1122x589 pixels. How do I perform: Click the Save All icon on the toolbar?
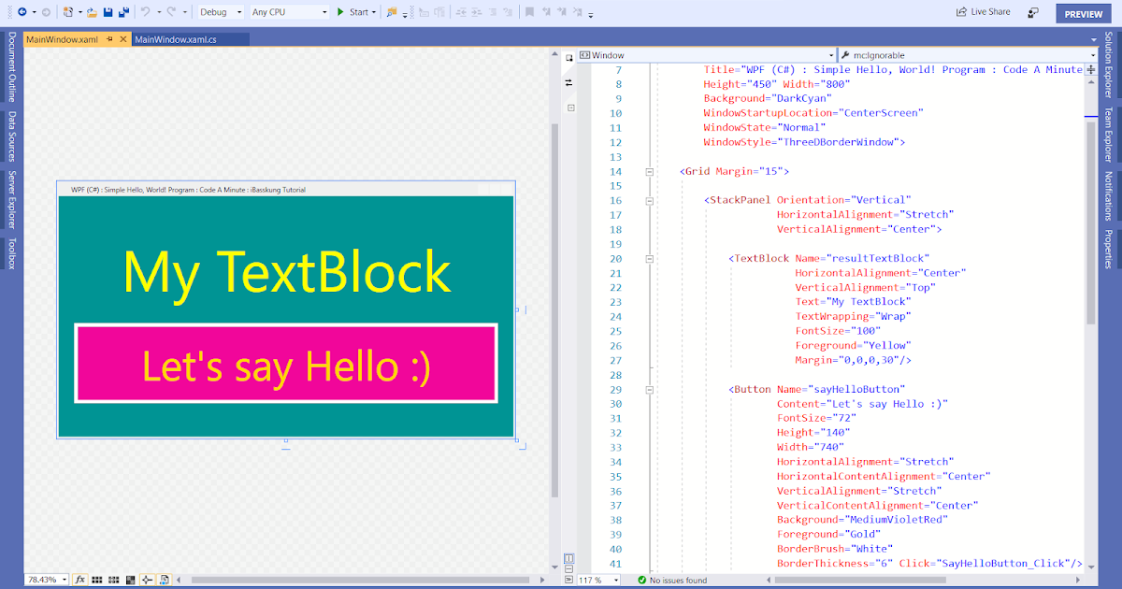pos(124,12)
